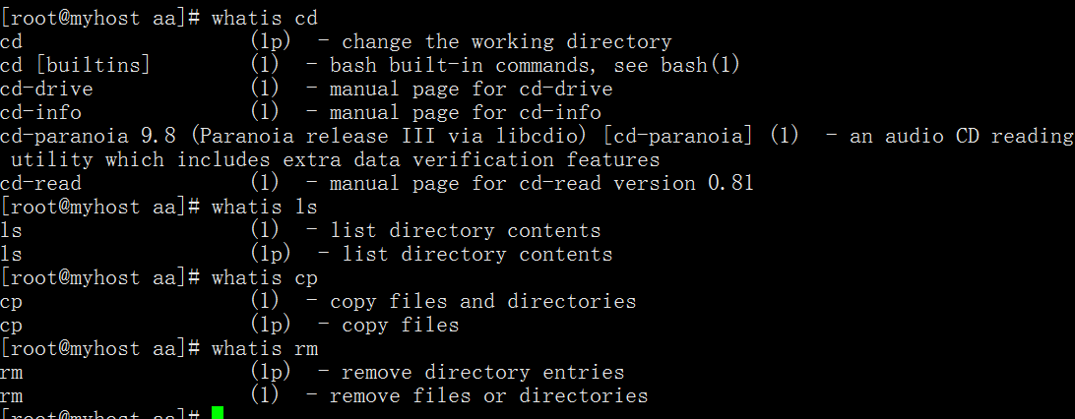Screen dimensions: 1075x419
Task: Click 'change the working directory' description
Action: (x=507, y=41)
